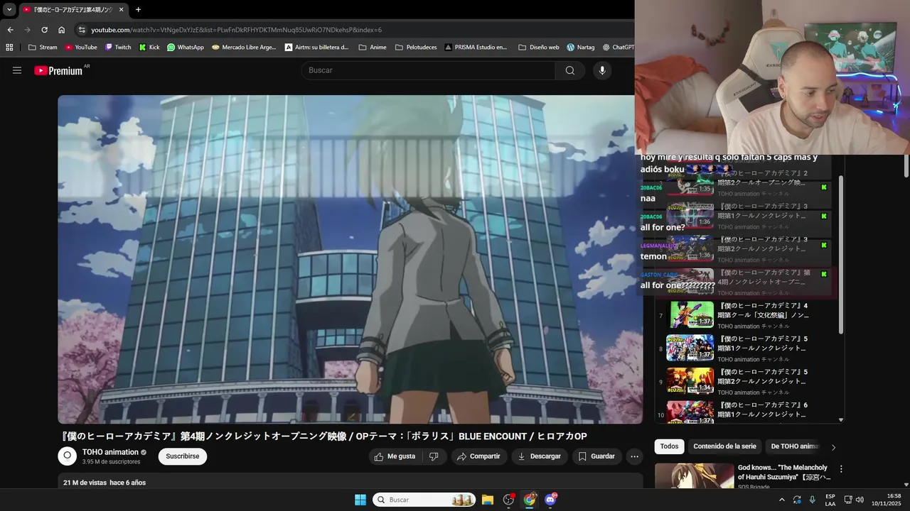Show more filter chips with right arrow
The image size is (910, 511).
pyautogui.click(x=833, y=447)
